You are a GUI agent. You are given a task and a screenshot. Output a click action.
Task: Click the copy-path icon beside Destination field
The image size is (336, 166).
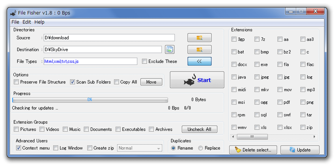(170, 49)
